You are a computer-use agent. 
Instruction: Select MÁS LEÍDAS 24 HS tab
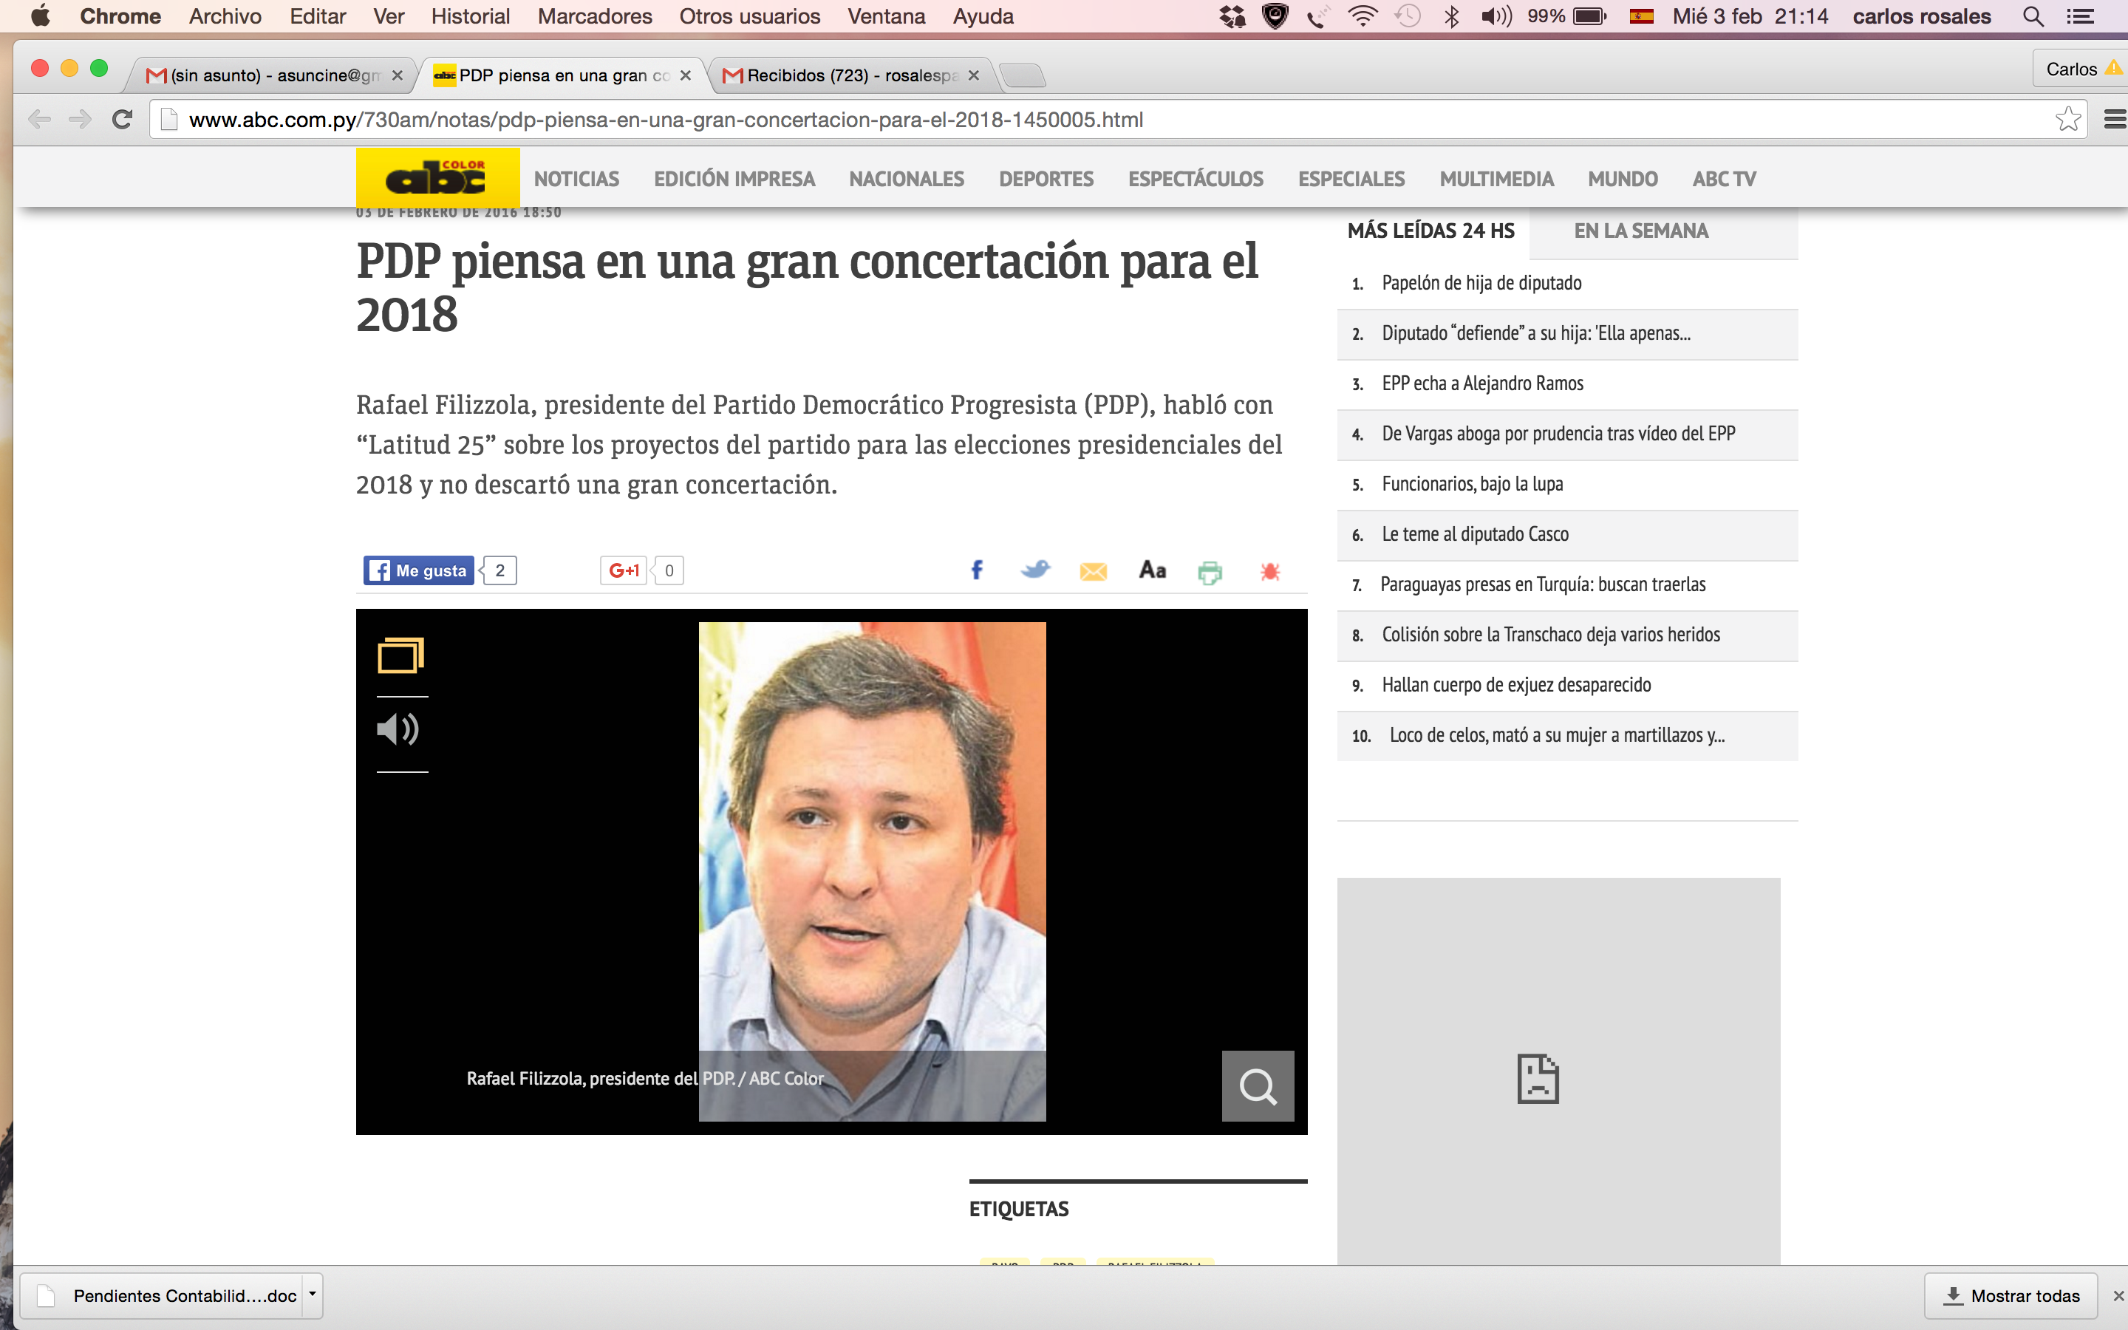(x=1431, y=231)
